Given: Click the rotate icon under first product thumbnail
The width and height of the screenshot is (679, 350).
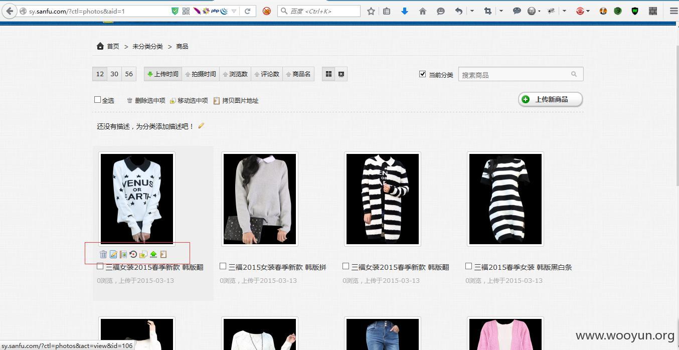Looking at the screenshot, I should pyautogui.click(x=133, y=255).
